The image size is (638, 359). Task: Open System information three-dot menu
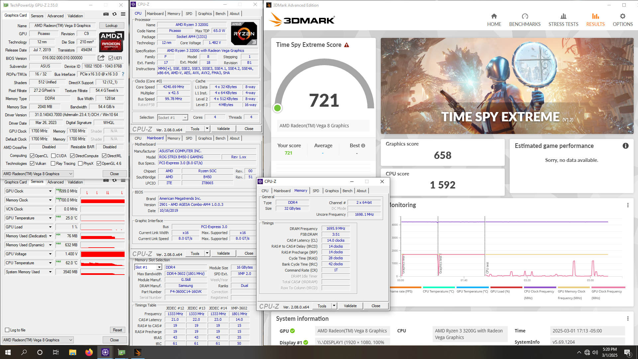628,318
